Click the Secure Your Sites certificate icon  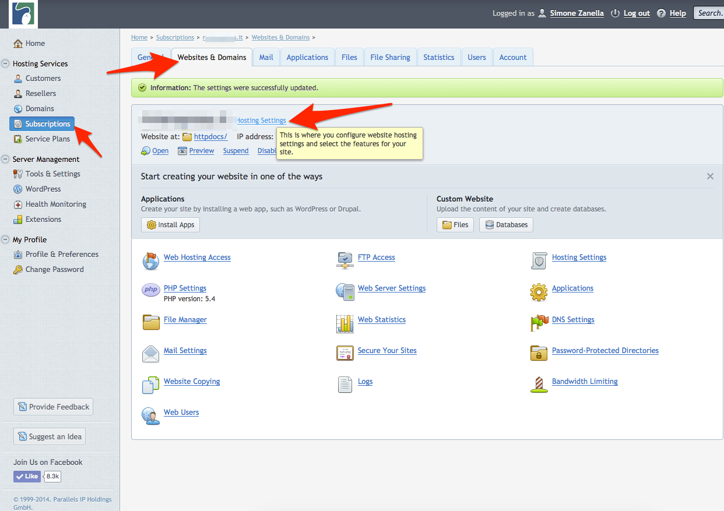pyautogui.click(x=345, y=353)
